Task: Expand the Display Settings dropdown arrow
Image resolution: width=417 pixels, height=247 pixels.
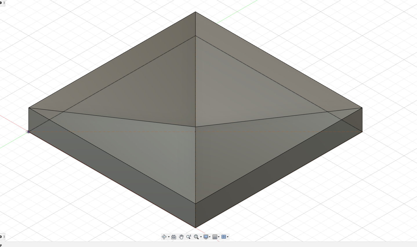Action: coord(210,237)
